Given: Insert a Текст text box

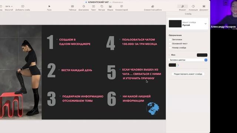Looking at the screenshot, I should (x=94, y=6).
